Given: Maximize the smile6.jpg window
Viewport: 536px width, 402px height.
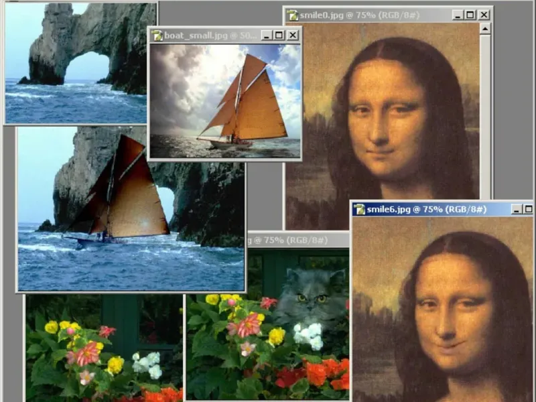Looking at the screenshot, I should click(529, 209).
